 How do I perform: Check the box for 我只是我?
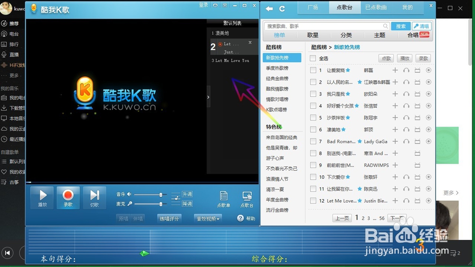click(313, 94)
